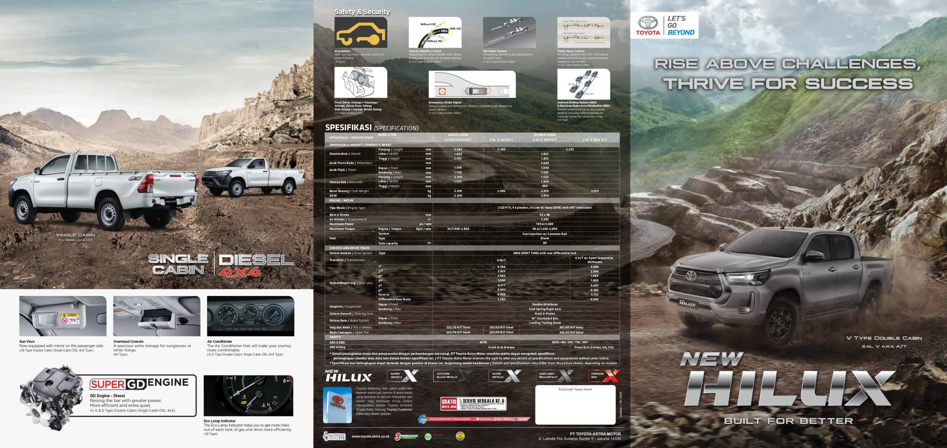Select the Super White II color option
947x448 pixels.
click(x=403, y=376)
